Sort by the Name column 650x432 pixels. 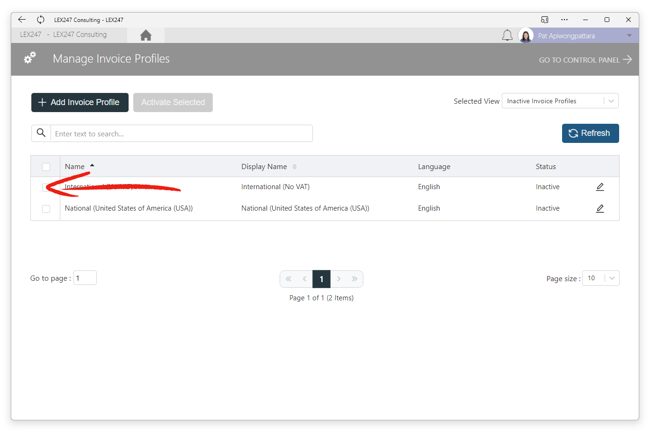(x=75, y=167)
